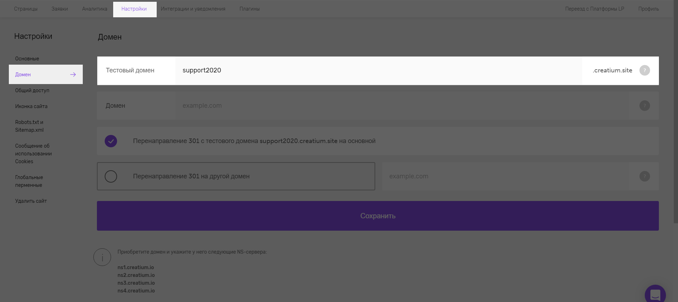The image size is (678, 302).
Task: Go to the Плагины tab
Action: [x=249, y=9]
